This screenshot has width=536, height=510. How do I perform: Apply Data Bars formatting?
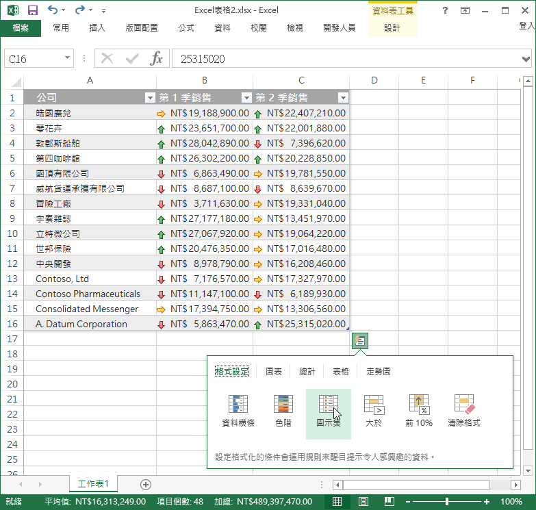238,411
